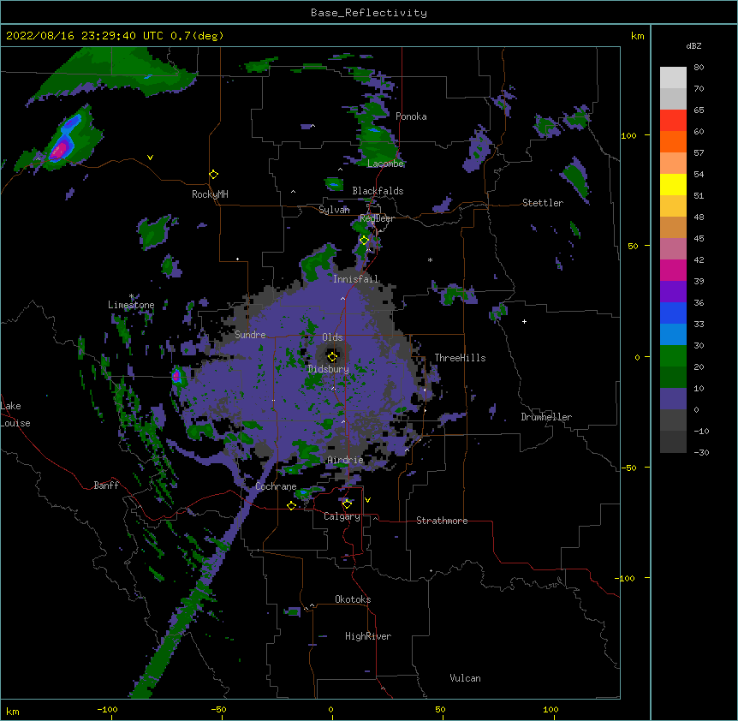The width and height of the screenshot is (738, 721).
Task: Select the ThreeHills label
Action: 460,358
